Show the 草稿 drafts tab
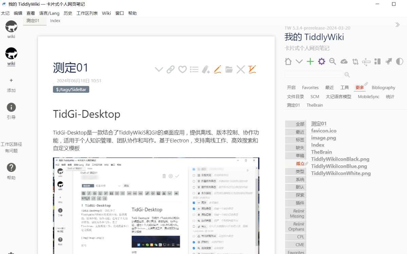The height and width of the screenshot is (254, 407). (296, 156)
